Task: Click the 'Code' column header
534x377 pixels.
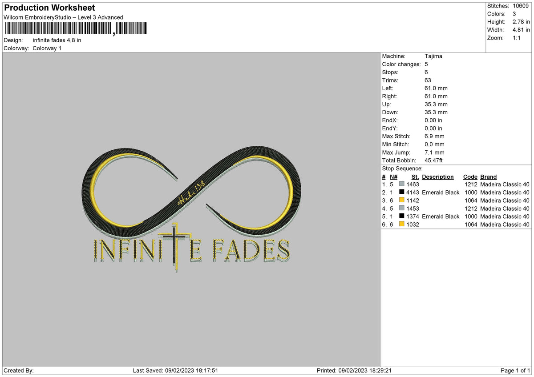Action: point(470,176)
